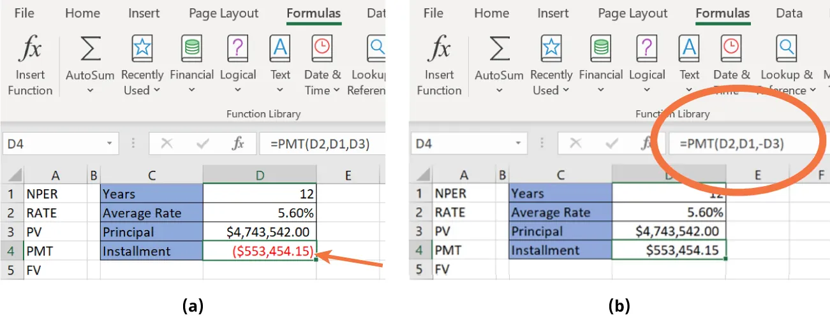This screenshot has height=318, width=830.
Task: Click Insert Function icon in panel (a)
Action: 30,50
